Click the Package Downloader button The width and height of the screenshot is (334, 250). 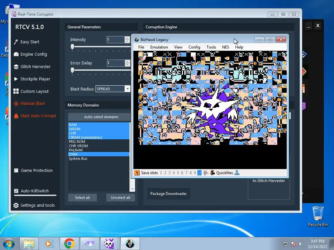pyautogui.click(x=168, y=194)
